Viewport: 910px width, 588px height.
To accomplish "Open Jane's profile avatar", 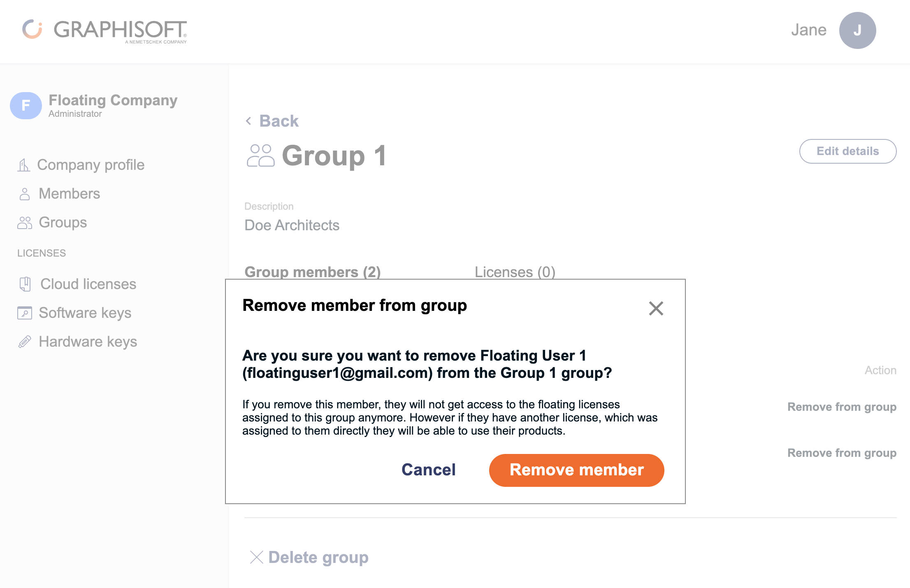I will (857, 30).
